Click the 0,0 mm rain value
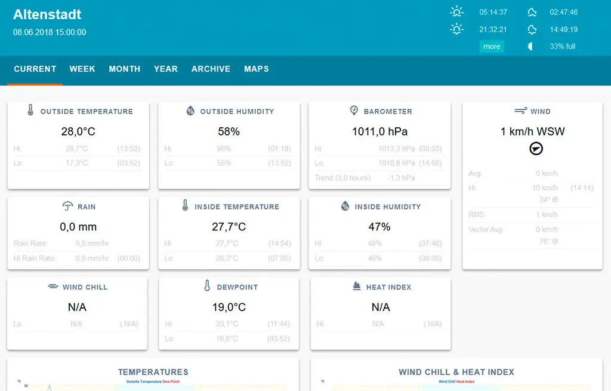Screen dimensions: 611x391 (78, 226)
